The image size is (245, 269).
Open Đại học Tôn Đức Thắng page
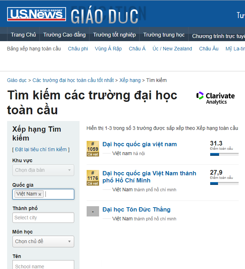136,209
